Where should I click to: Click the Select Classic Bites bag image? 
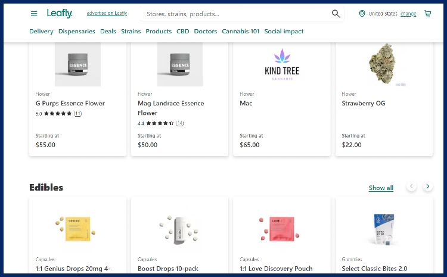coord(384,229)
